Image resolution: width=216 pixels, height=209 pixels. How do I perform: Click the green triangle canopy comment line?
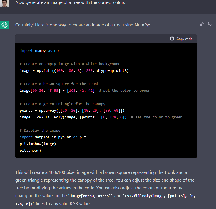click(63, 104)
